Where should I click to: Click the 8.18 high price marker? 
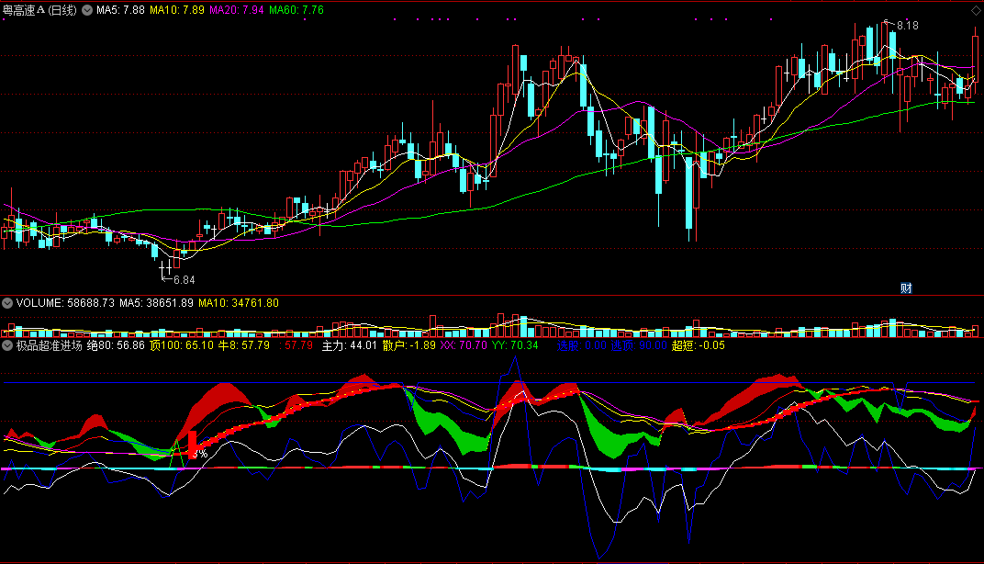[x=908, y=26]
